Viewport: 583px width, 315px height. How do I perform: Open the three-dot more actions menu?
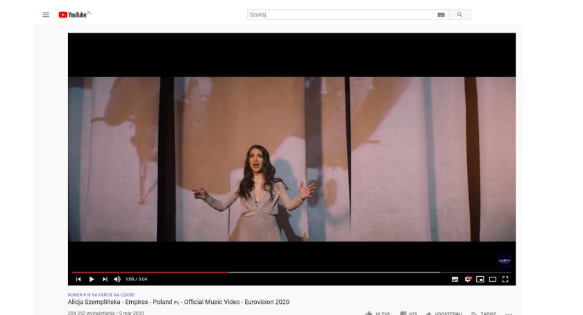click(x=509, y=314)
